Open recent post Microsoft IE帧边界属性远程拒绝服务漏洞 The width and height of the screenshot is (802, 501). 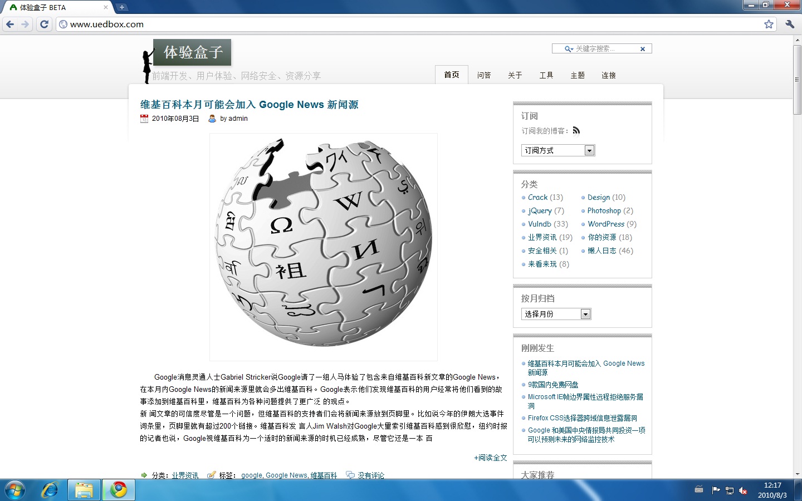[585, 401]
